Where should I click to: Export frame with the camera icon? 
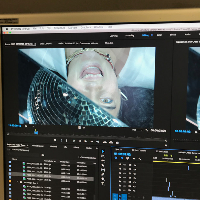point(117,142)
